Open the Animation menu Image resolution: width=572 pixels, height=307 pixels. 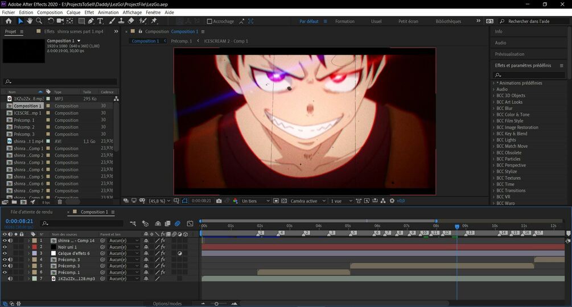tap(108, 13)
